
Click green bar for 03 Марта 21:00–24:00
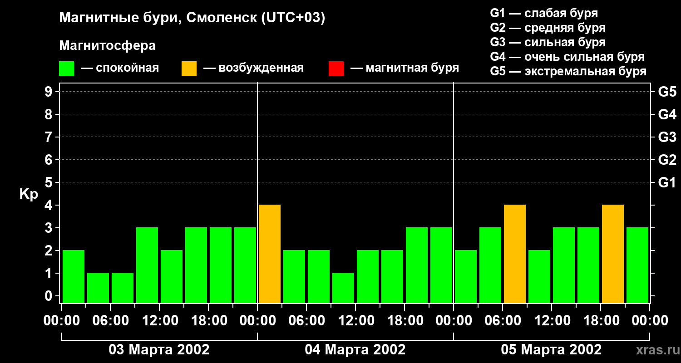point(245,265)
